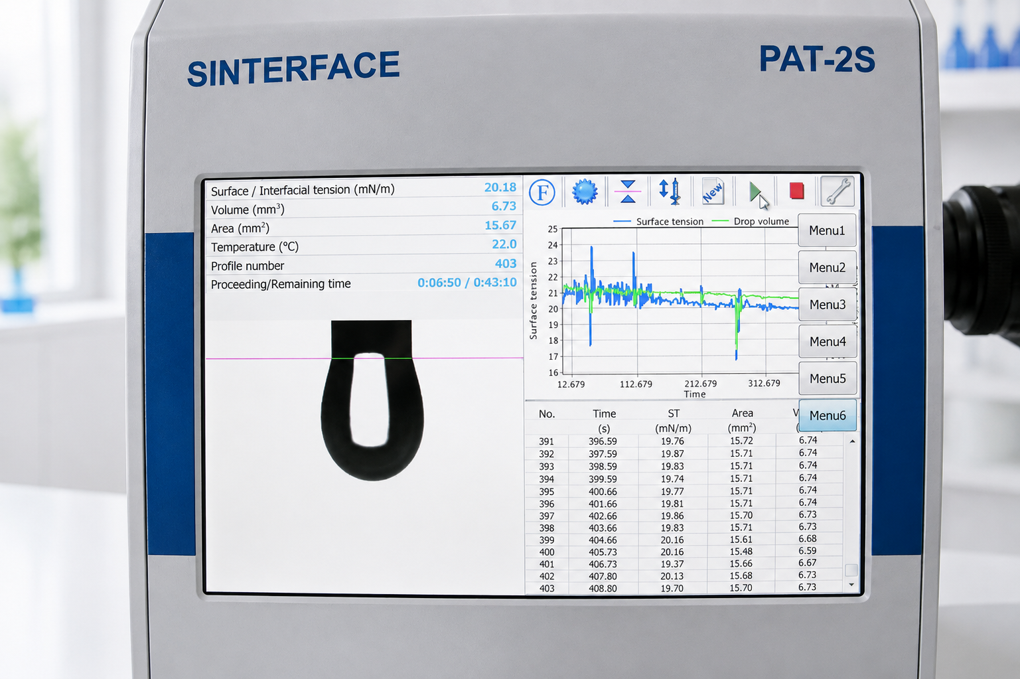
Task: Click the area cell 15.70 in row 397
Action: 741,515
